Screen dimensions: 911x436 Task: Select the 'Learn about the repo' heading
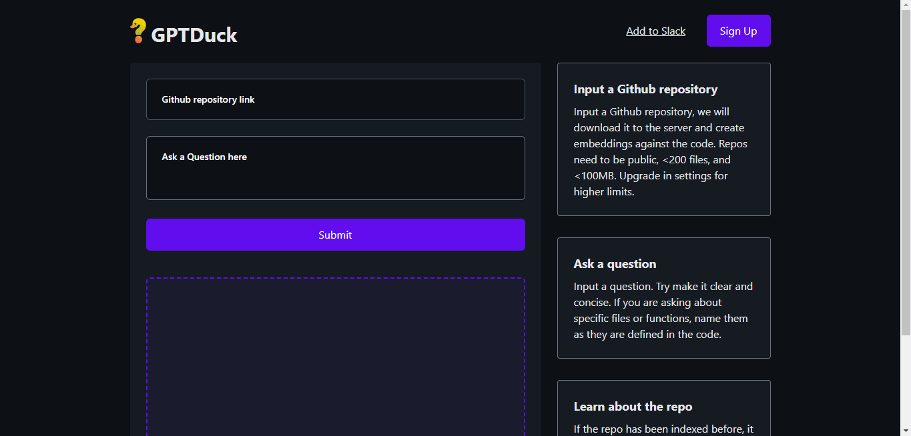point(633,407)
